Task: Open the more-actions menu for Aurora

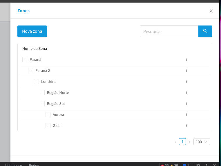Action: [186, 114]
